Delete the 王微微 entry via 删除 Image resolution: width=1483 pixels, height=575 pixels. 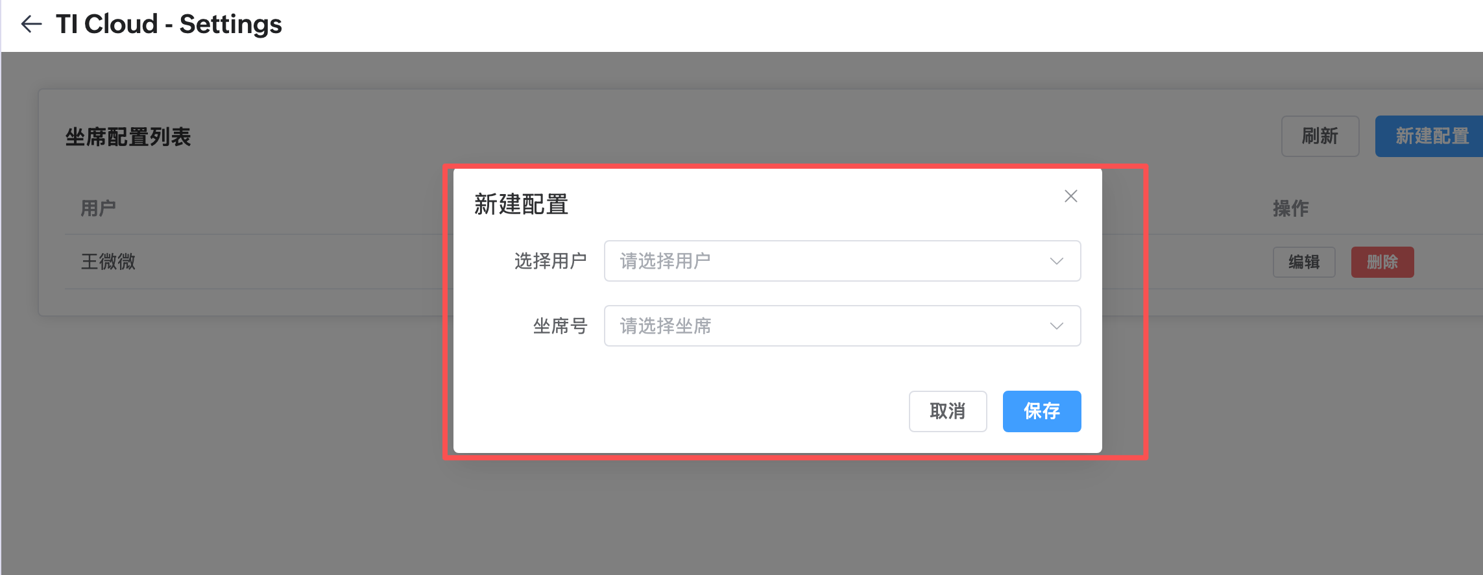pos(1382,262)
